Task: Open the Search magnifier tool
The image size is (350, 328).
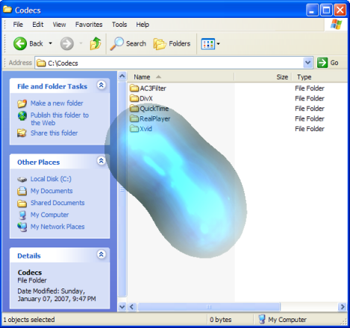Action: (x=128, y=43)
